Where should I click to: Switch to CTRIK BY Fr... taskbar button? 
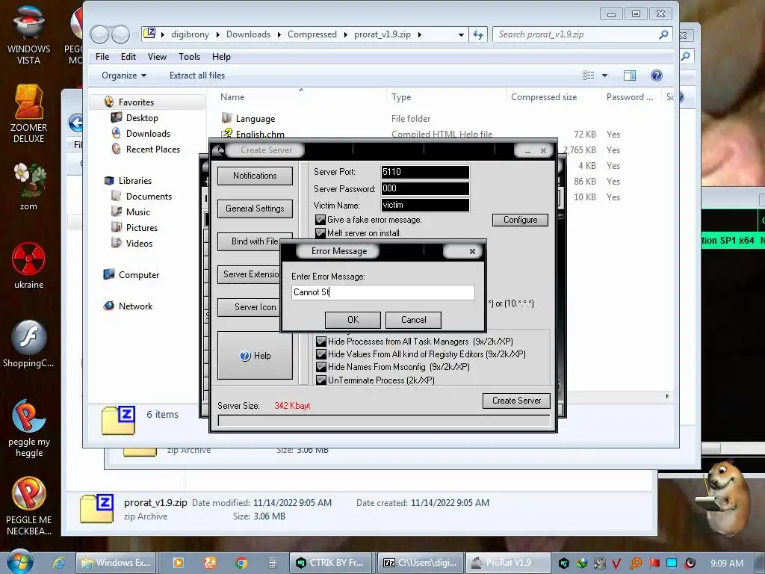tap(331, 563)
